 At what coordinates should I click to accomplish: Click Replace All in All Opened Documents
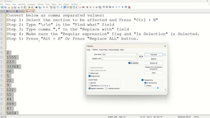click(154, 68)
